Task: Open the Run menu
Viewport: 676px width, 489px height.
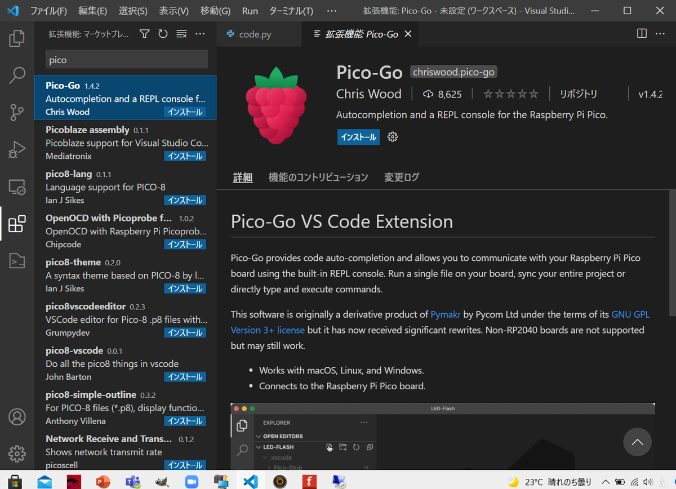Action: tap(250, 11)
